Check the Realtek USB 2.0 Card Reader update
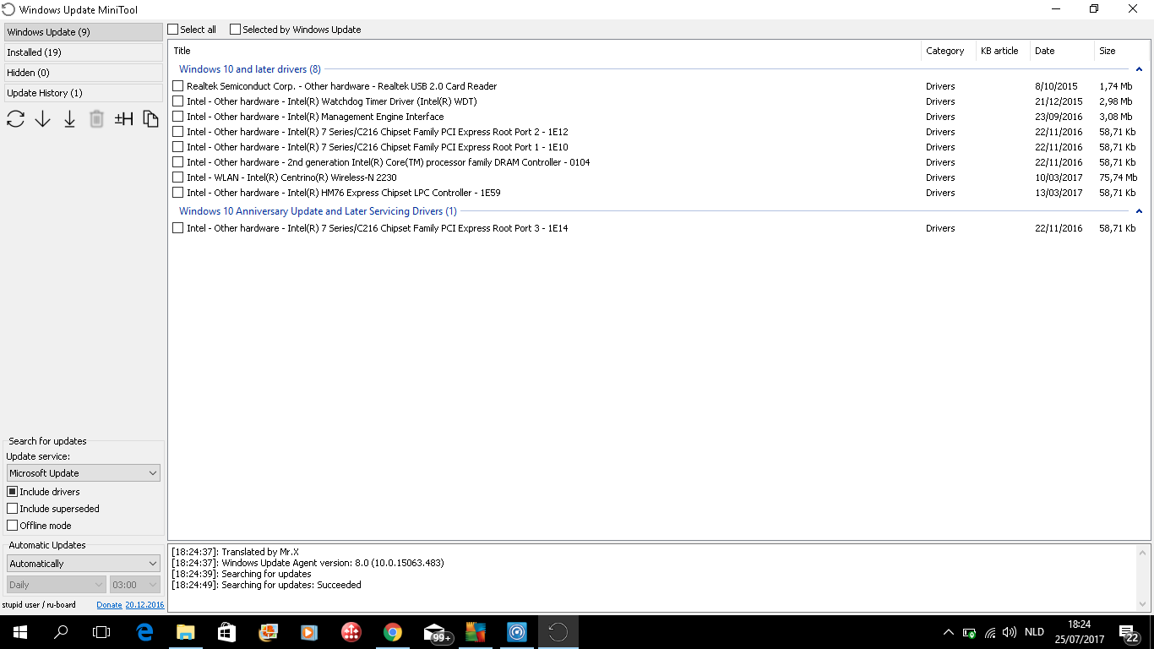Viewport: 1154px width, 649px height. [177, 86]
